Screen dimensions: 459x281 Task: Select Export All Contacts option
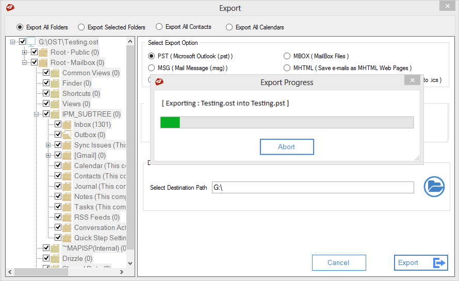(x=159, y=27)
